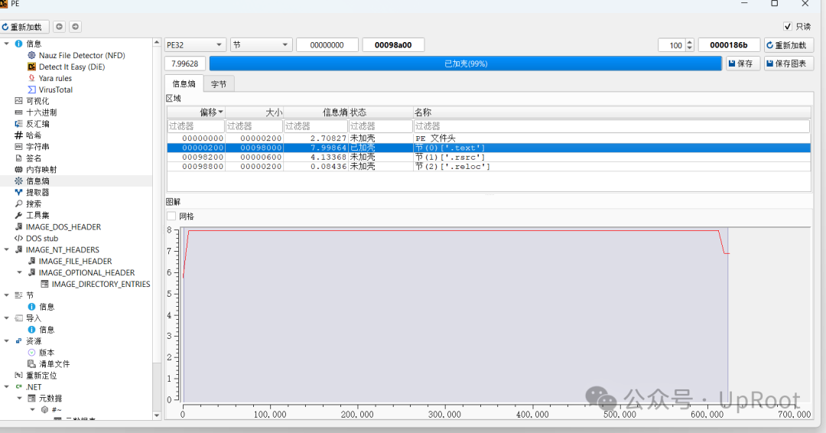
Task: Toggle the 只读 read-only checkbox
Action: click(788, 26)
